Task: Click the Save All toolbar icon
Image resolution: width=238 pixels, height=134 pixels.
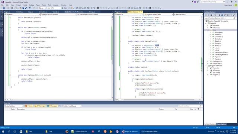Action: 26,8
